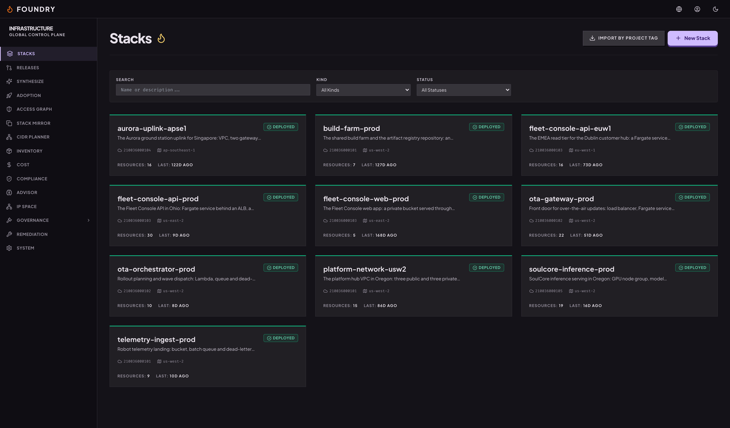Screen dimensions: 730x428
Task: Click the flame icon beside Stacks title
Action: click(161, 38)
